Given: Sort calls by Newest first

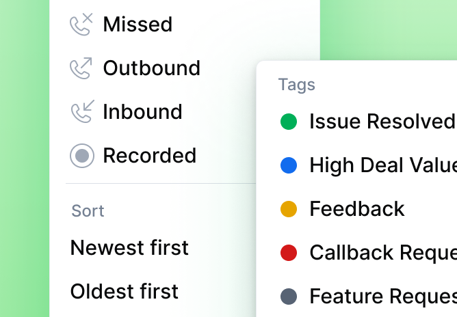Looking at the screenshot, I should pyautogui.click(x=129, y=247).
